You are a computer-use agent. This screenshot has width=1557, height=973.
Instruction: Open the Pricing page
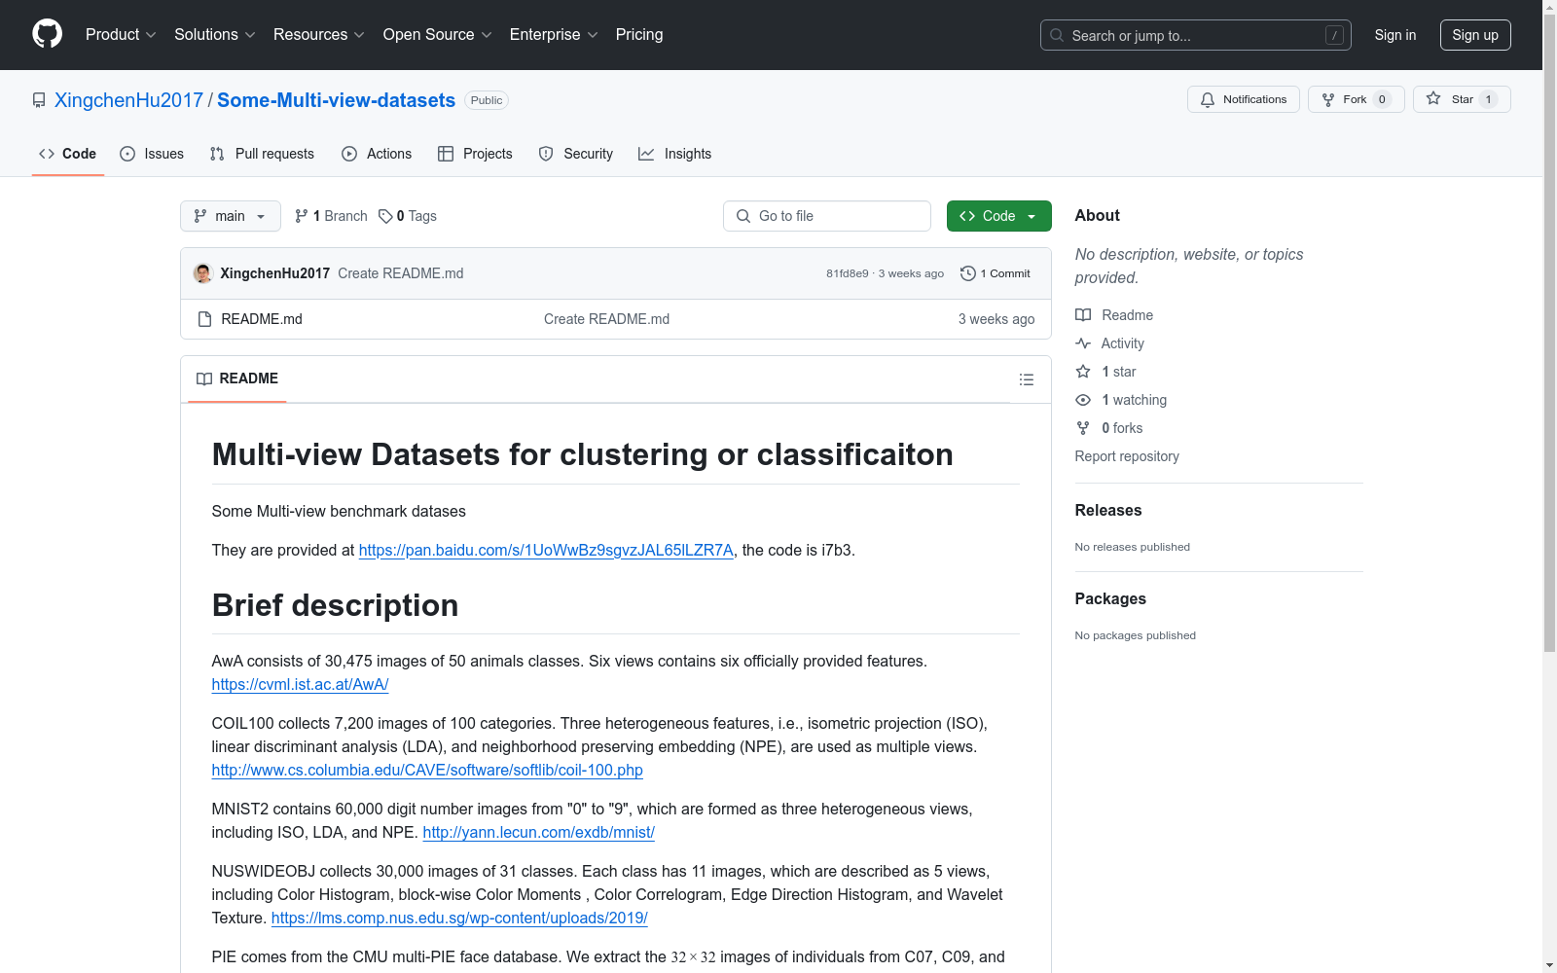pyautogui.click(x=639, y=34)
